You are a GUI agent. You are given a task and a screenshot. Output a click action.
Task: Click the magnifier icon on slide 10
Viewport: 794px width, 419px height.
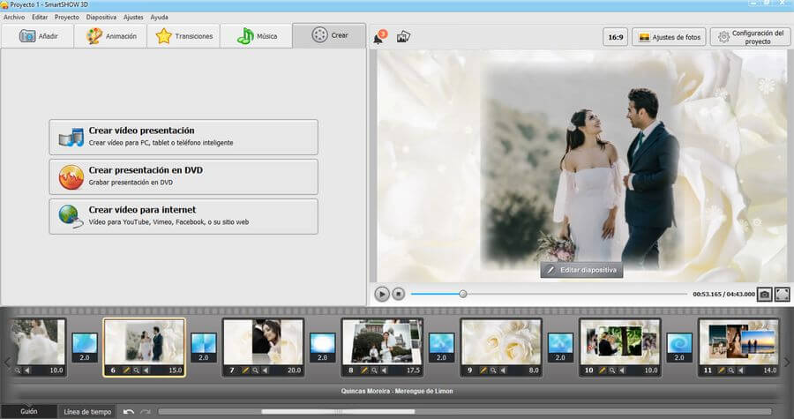pos(612,370)
